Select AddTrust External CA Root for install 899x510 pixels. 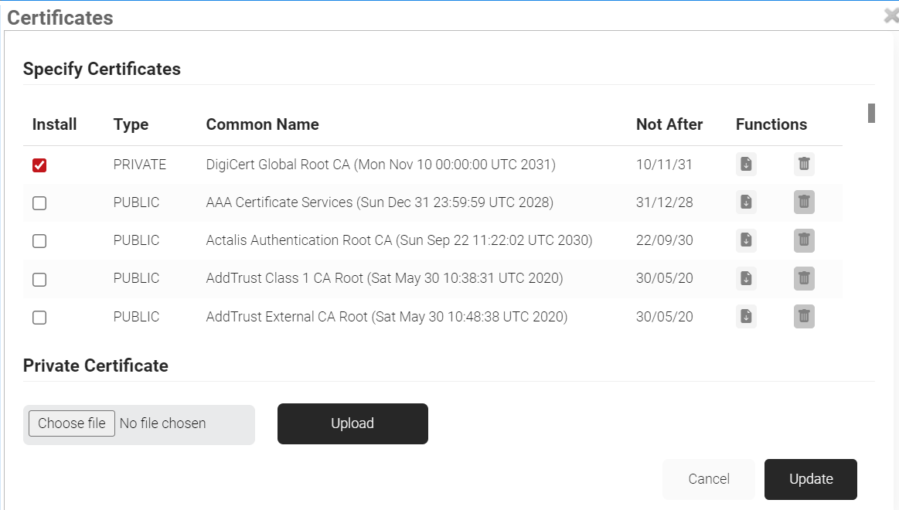(x=39, y=318)
